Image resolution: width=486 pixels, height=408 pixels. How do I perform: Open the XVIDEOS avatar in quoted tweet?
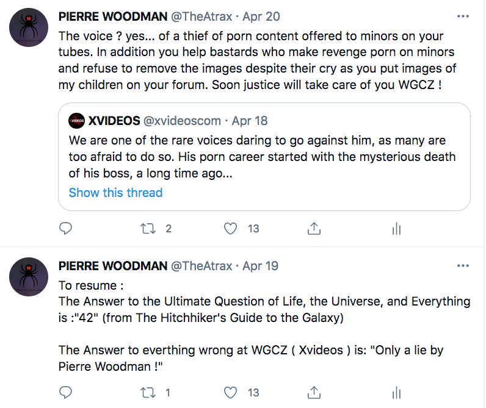click(x=76, y=121)
